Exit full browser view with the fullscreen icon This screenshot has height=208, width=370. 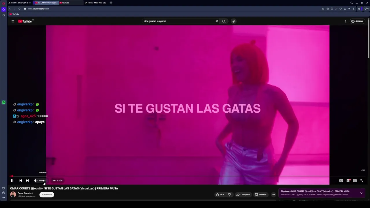click(362, 181)
